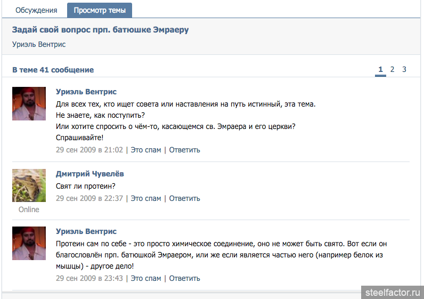The height and width of the screenshot is (299, 424).
Task: Switch to the Обсуждения tab
Action: [36, 10]
